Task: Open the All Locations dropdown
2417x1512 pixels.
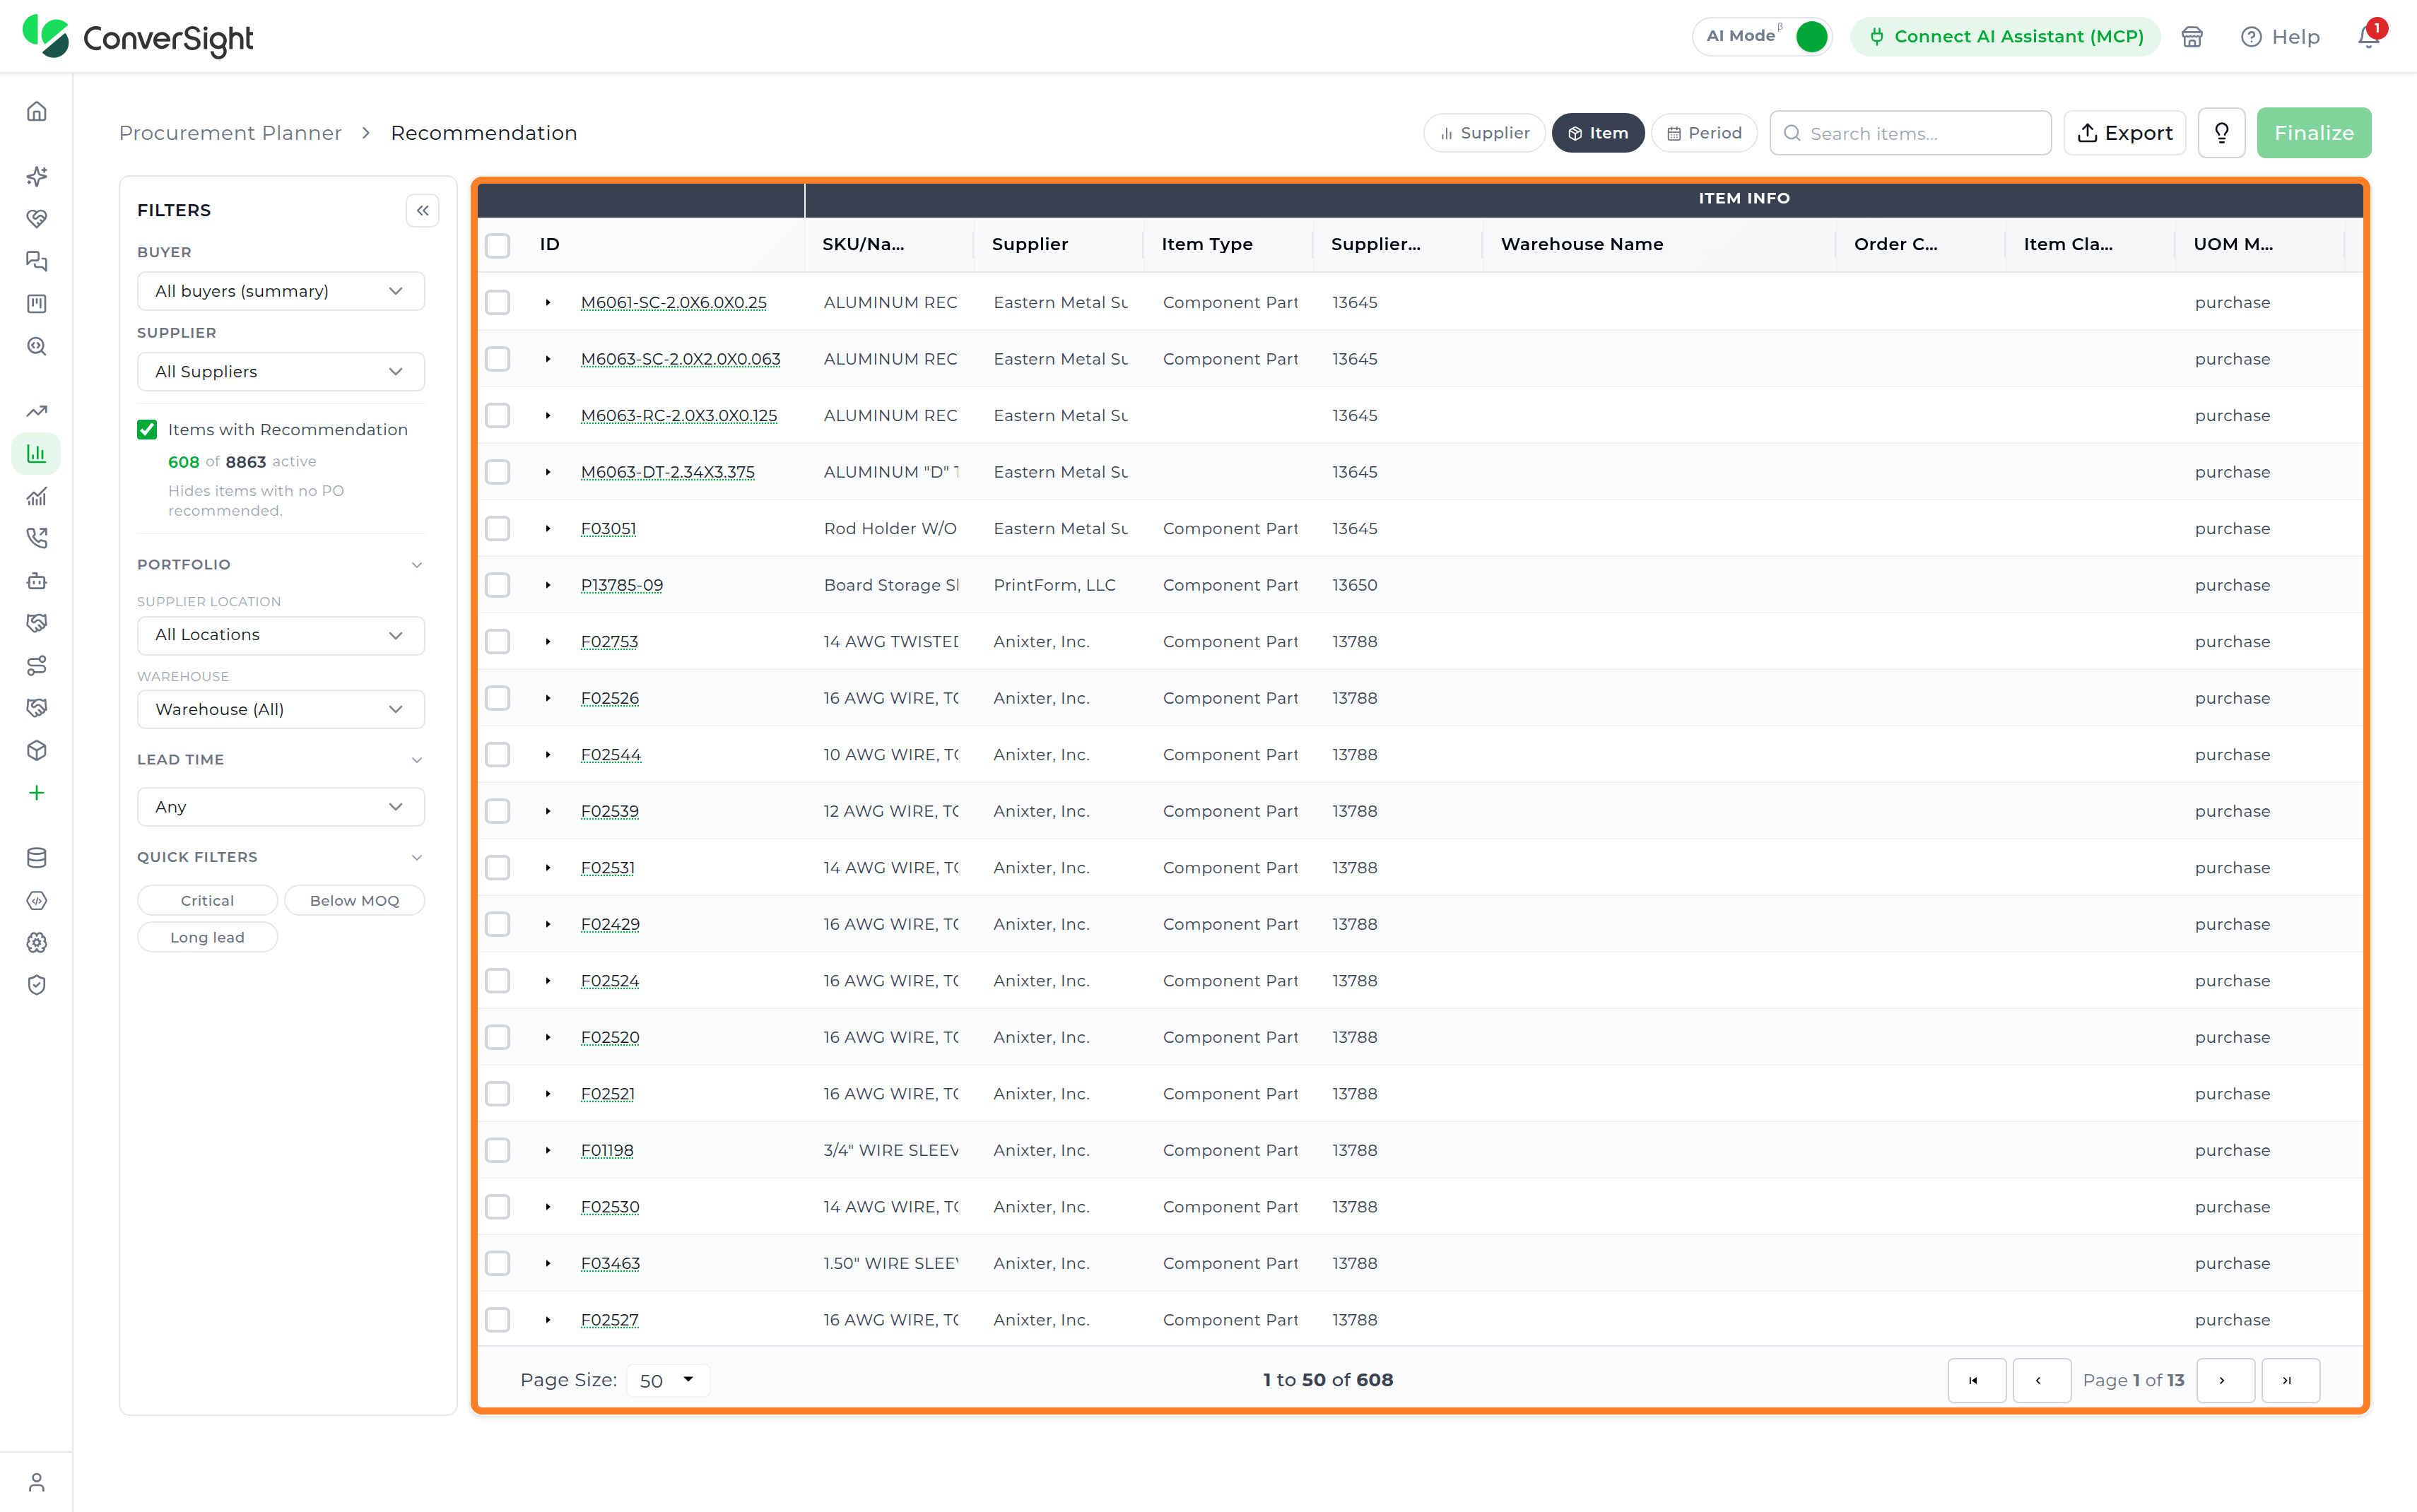Action: tap(281, 635)
